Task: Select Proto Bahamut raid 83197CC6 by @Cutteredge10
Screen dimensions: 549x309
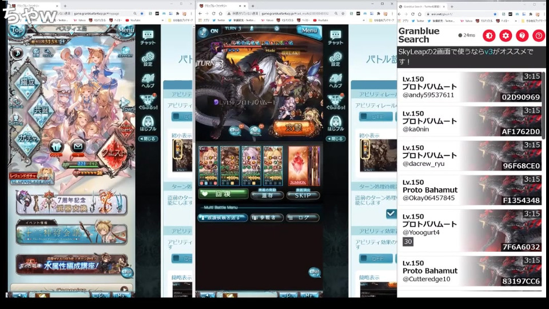Action: [x=470, y=271]
